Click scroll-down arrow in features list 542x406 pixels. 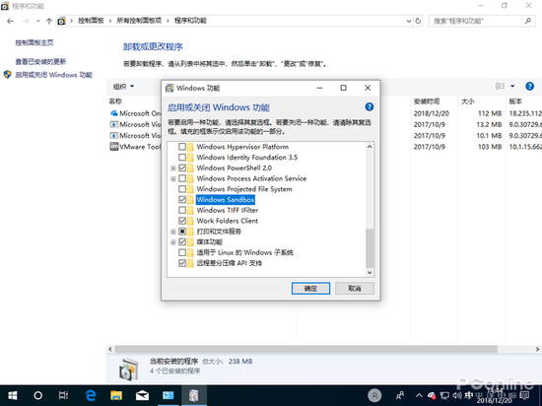point(370,272)
